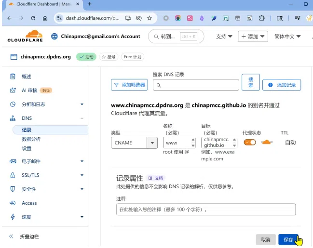Screen dimensions: 313x248
Task: Click 添加筛选器 filter button
Action: [129, 85]
